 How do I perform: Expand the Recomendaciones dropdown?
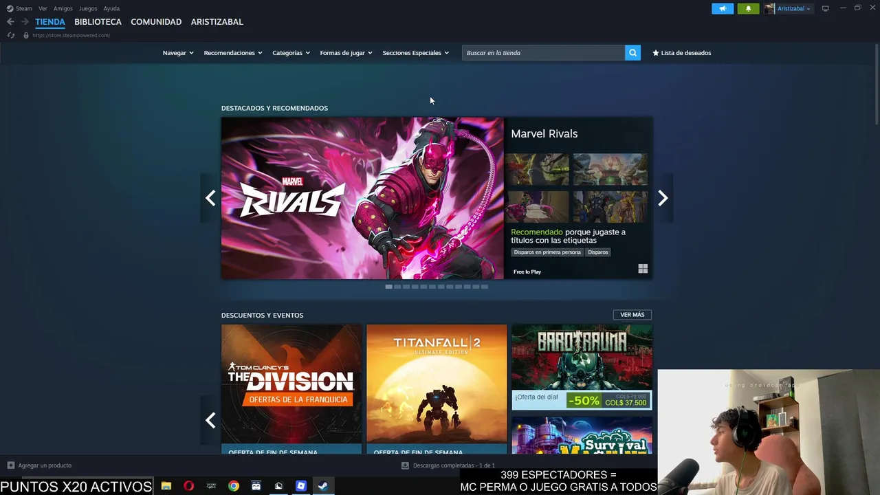[233, 53]
